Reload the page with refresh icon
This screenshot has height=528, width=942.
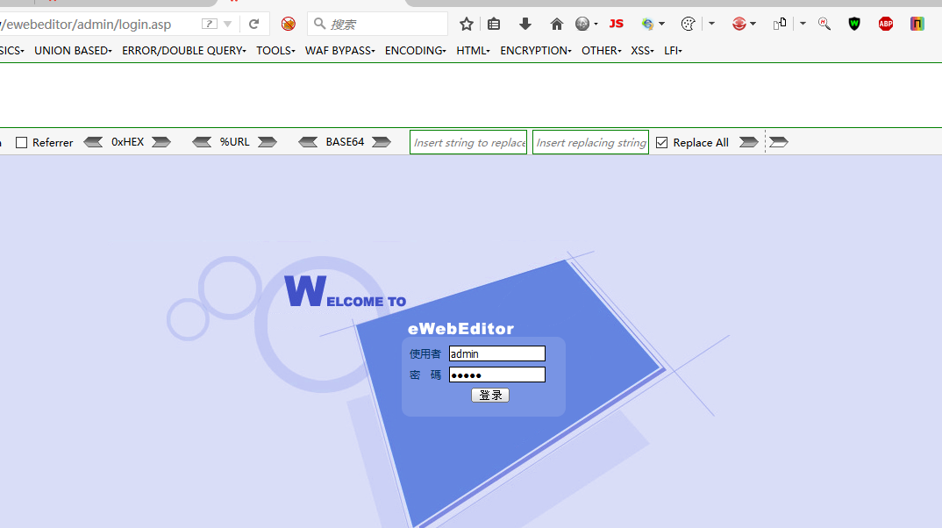[254, 24]
